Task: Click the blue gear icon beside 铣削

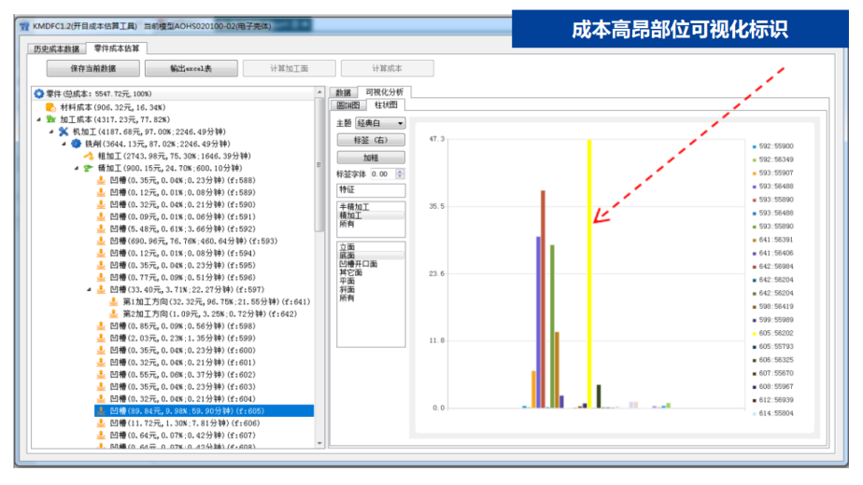Action: [x=77, y=144]
